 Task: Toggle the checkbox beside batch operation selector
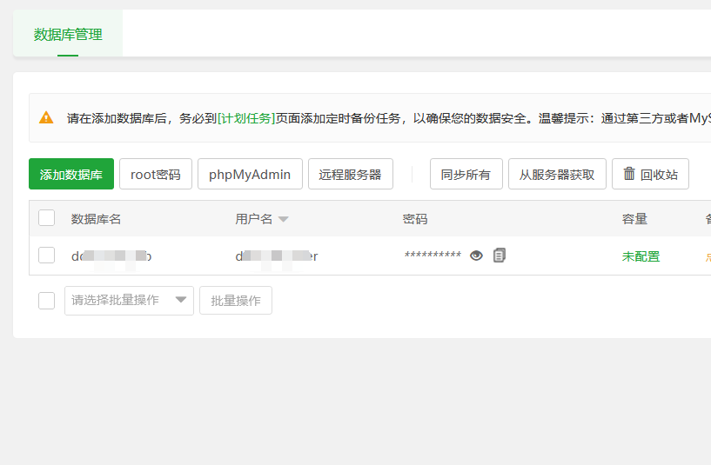point(47,301)
